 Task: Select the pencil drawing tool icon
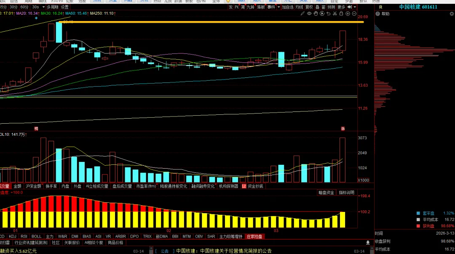(302, 13)
